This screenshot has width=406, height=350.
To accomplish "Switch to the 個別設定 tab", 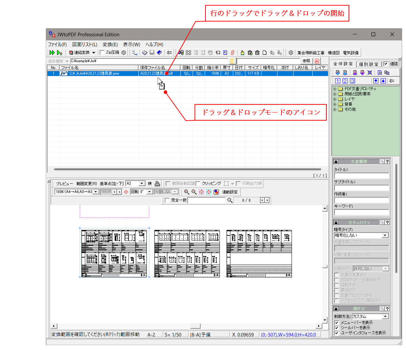I will point(369,64).
